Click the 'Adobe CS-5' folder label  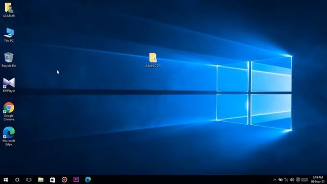153,66
